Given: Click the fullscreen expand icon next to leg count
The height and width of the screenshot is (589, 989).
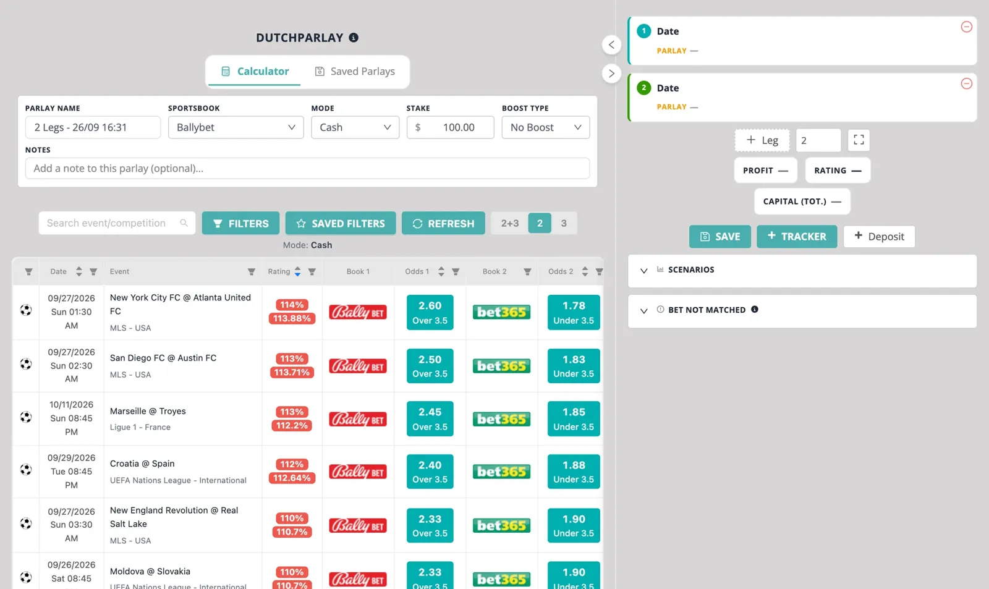Looking at the screenshot, I should click(x=859, y=140).
